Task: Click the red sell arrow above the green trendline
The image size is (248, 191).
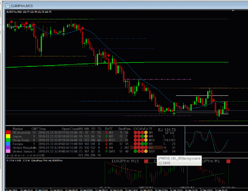Action: (109, 55)
